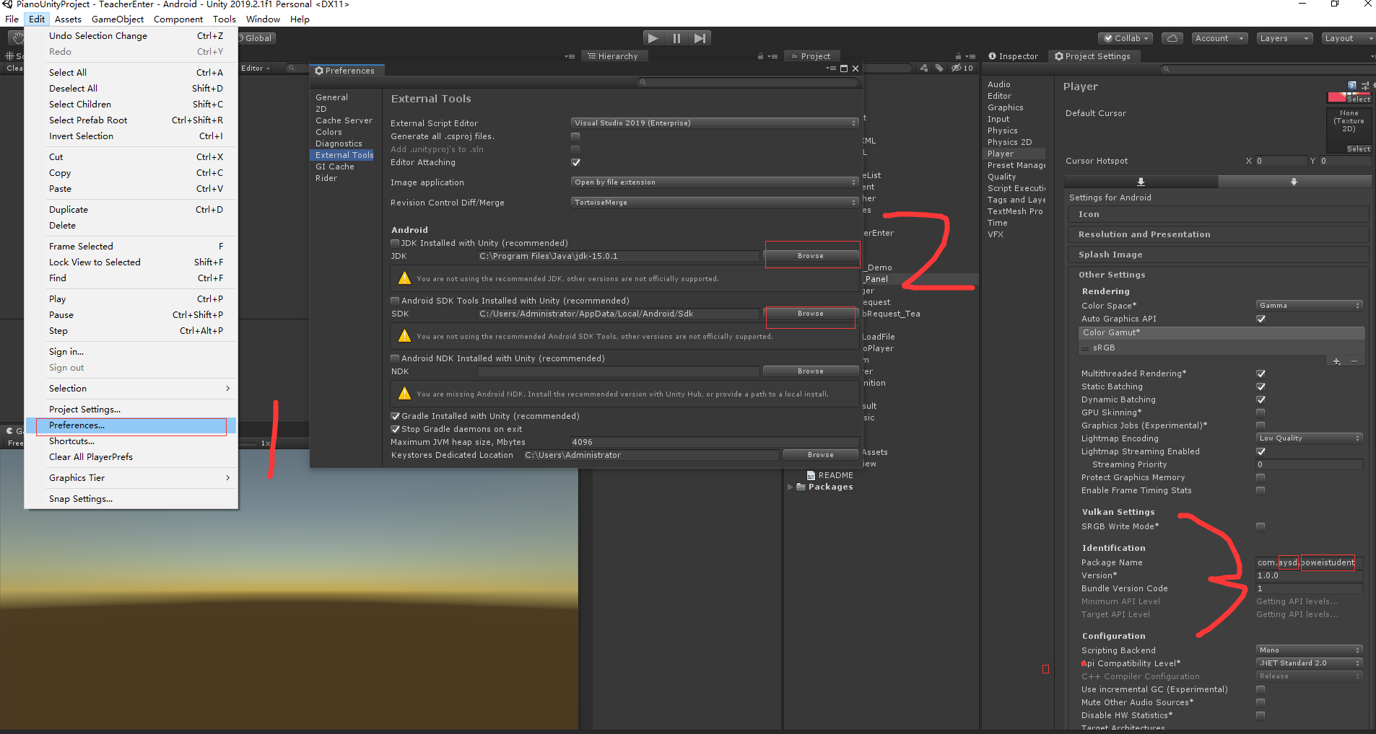Disable Static Batching checkbox
This screenshot has height=734, width=1376.
pos(1260,386)
